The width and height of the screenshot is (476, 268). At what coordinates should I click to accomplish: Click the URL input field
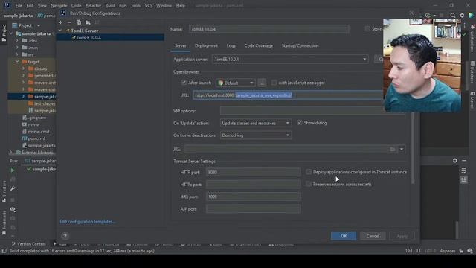[x=288, y=95]
